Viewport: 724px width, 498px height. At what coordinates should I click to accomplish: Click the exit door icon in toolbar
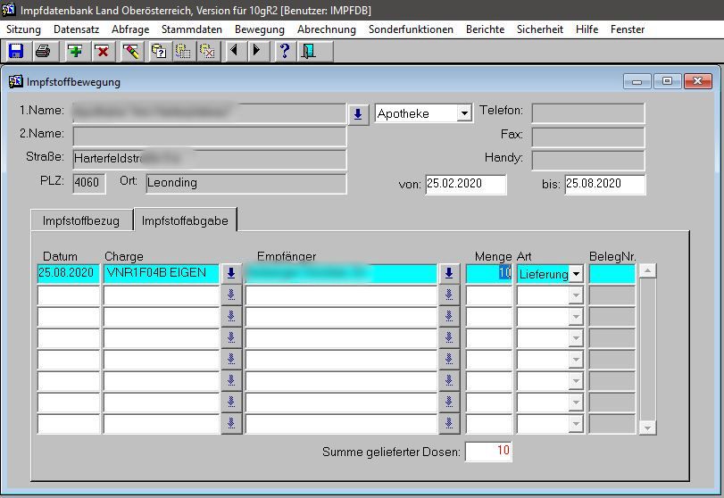(308, 51)
